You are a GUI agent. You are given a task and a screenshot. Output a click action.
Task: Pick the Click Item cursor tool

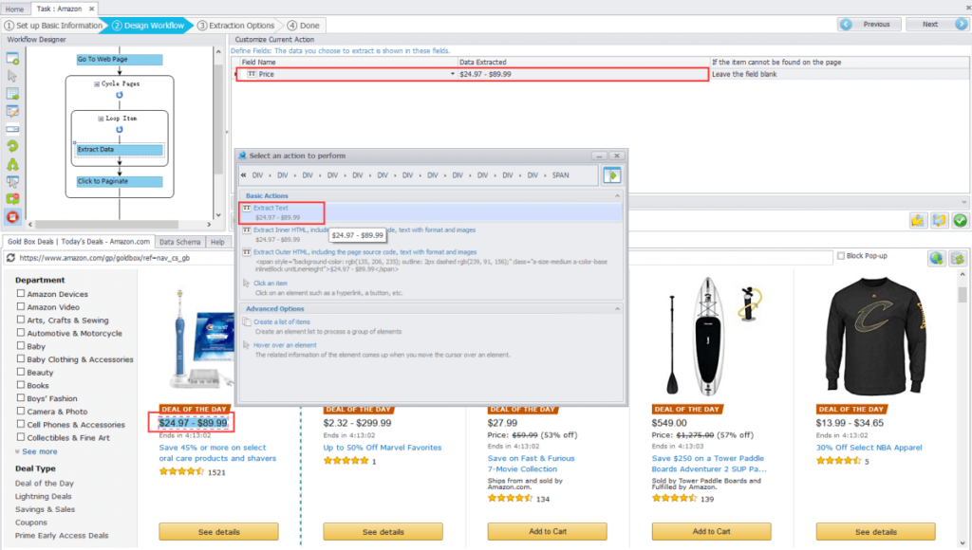[x=12, y=76]
